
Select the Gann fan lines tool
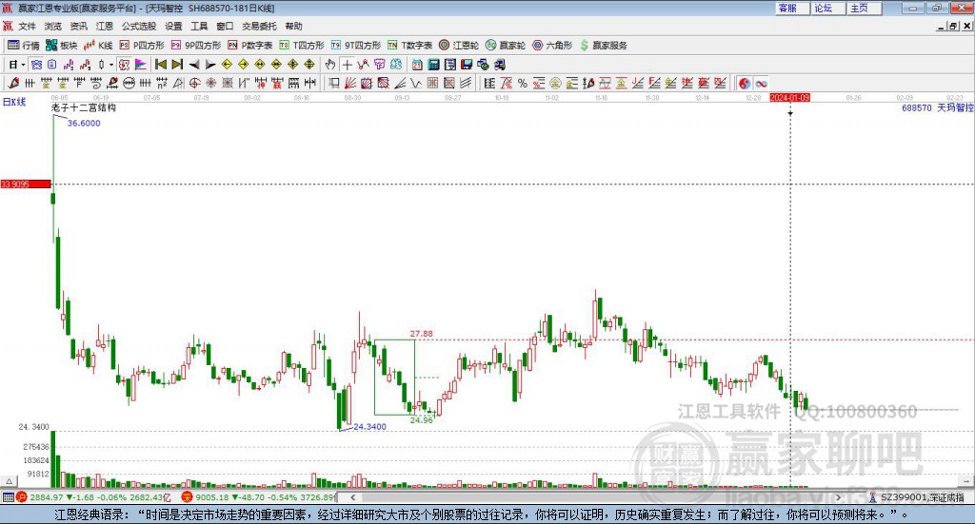350,83
